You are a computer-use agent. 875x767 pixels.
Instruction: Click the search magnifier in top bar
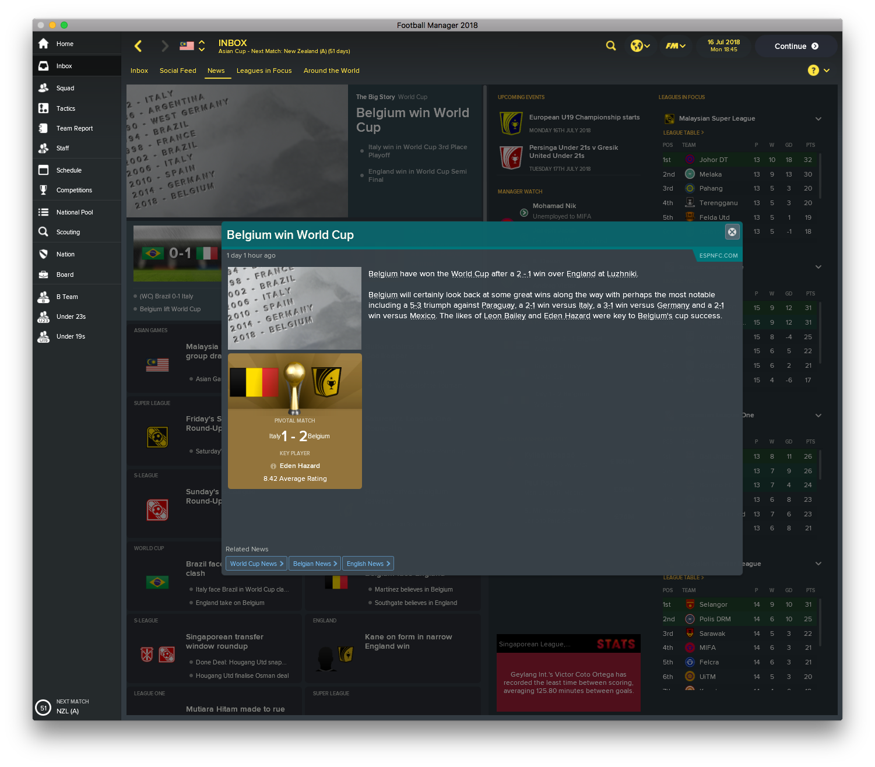pyautogui.click(x=611, y=45)
